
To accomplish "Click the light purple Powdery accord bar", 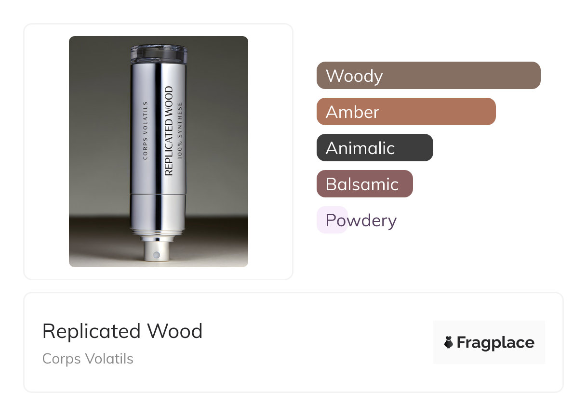I will 332,220.
